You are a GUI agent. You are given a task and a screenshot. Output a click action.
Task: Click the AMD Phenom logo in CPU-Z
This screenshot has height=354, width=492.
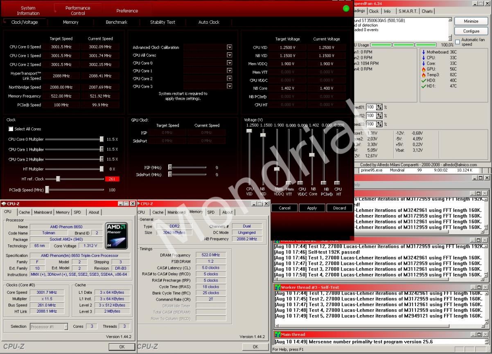click(117, 236)
